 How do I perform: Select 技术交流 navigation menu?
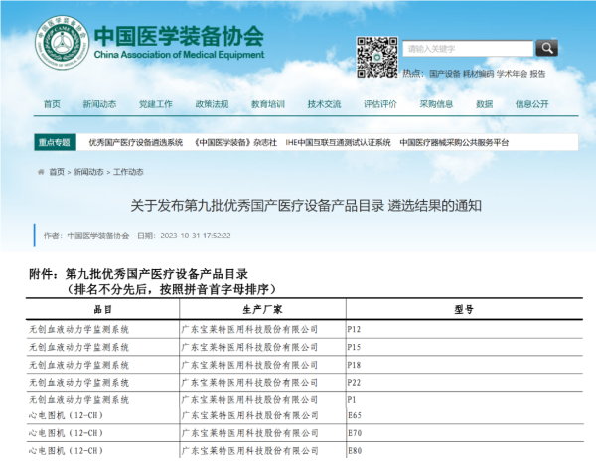(x=324, y=104)
